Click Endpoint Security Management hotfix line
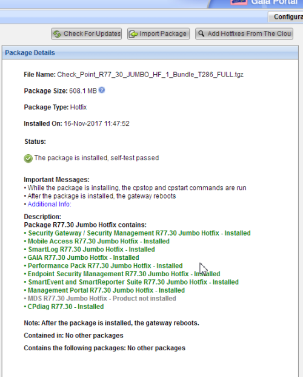Viewport: 303px width, 377px height. click(x=124, y=274)
